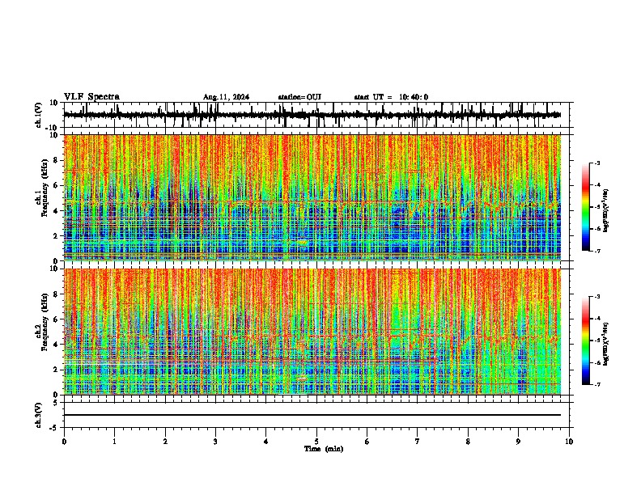Click the '-3' label on ch.1 color scale
Screen dimensions: 641x495
point(597,163)
